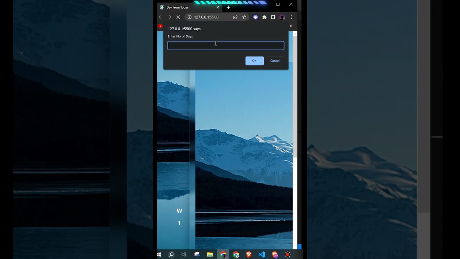Launch Brave browser from taskbar
Screen dimensions: 460x259
[249, 255]
